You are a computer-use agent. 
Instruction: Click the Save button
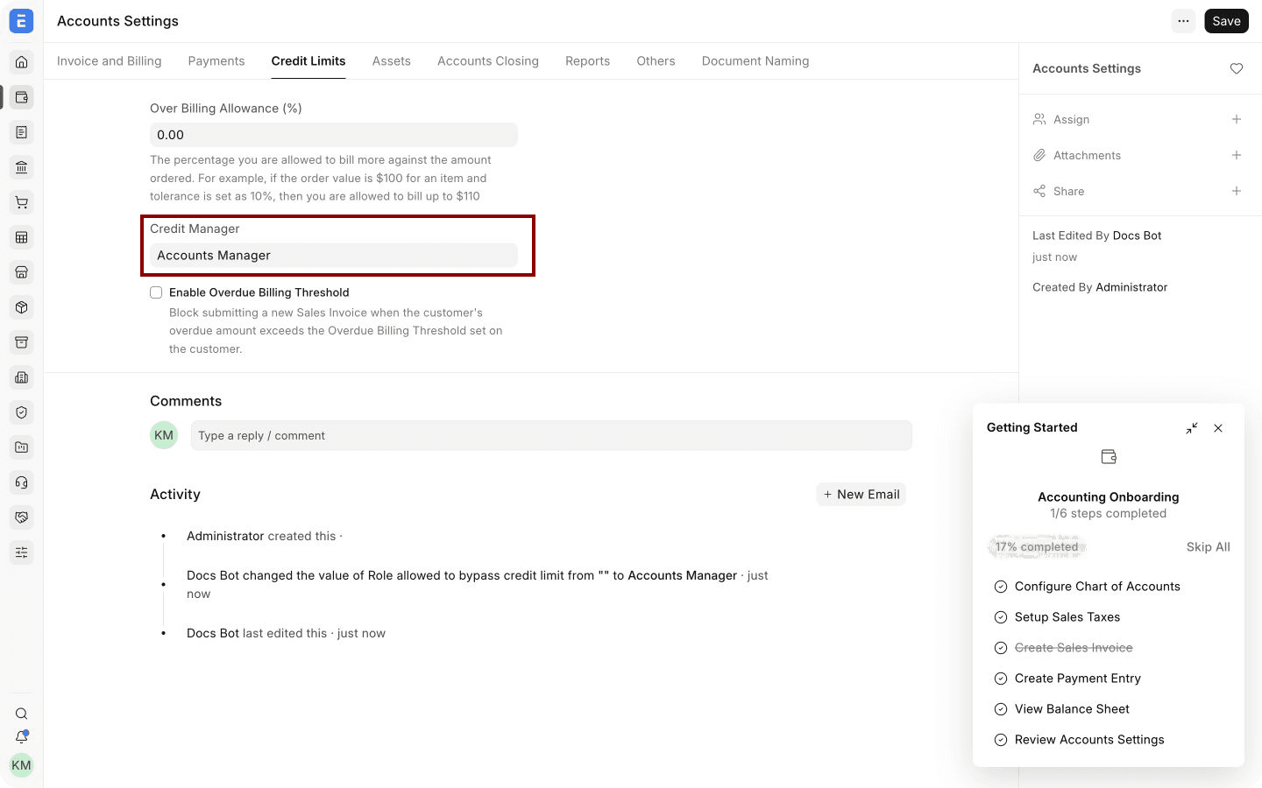pyautogui.click(x=1226, y=21)
